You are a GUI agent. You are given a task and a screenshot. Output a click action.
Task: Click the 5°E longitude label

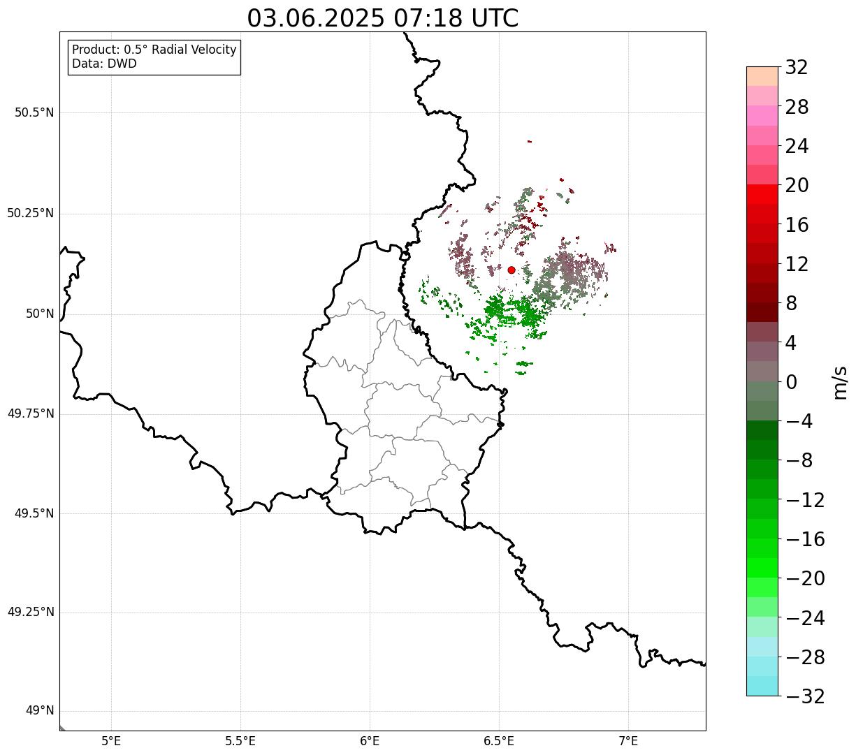coord(111,741)
